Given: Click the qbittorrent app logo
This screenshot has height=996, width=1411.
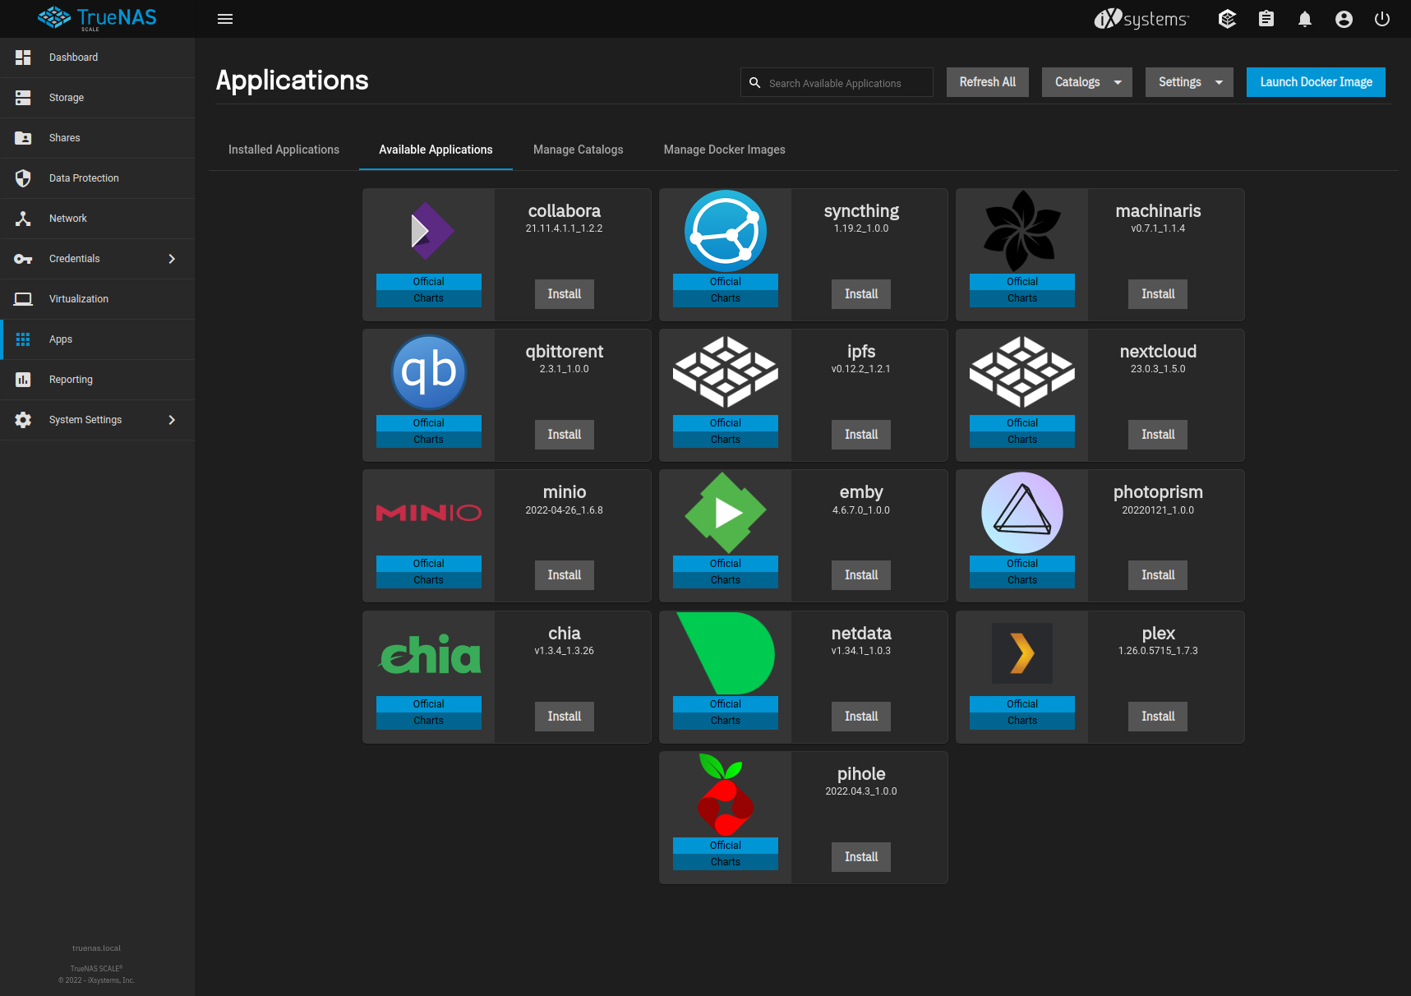Looking at the screenshot, I should [x=429, y=372].
